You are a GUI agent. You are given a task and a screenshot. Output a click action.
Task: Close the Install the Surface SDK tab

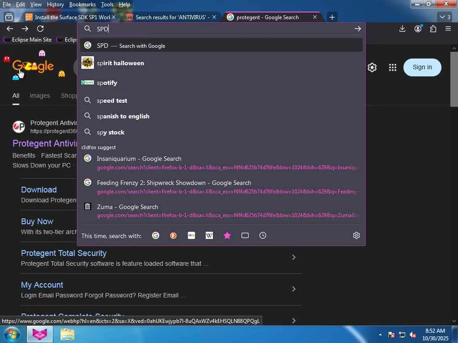tap(114, 17)
